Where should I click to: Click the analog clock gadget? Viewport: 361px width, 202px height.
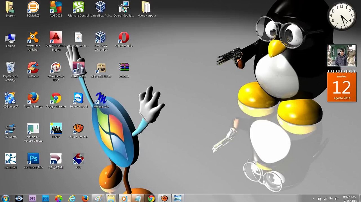(341, 16)
